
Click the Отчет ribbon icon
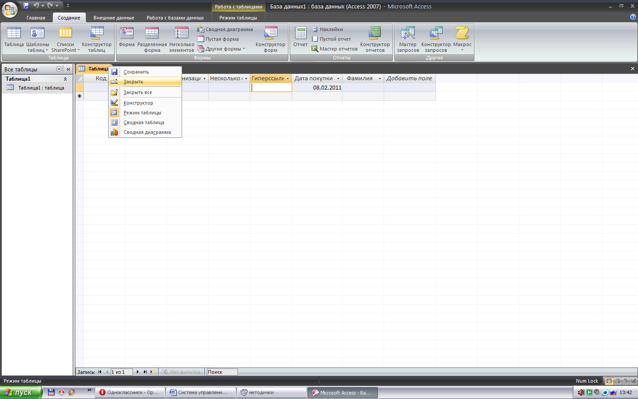pos(300,37)
